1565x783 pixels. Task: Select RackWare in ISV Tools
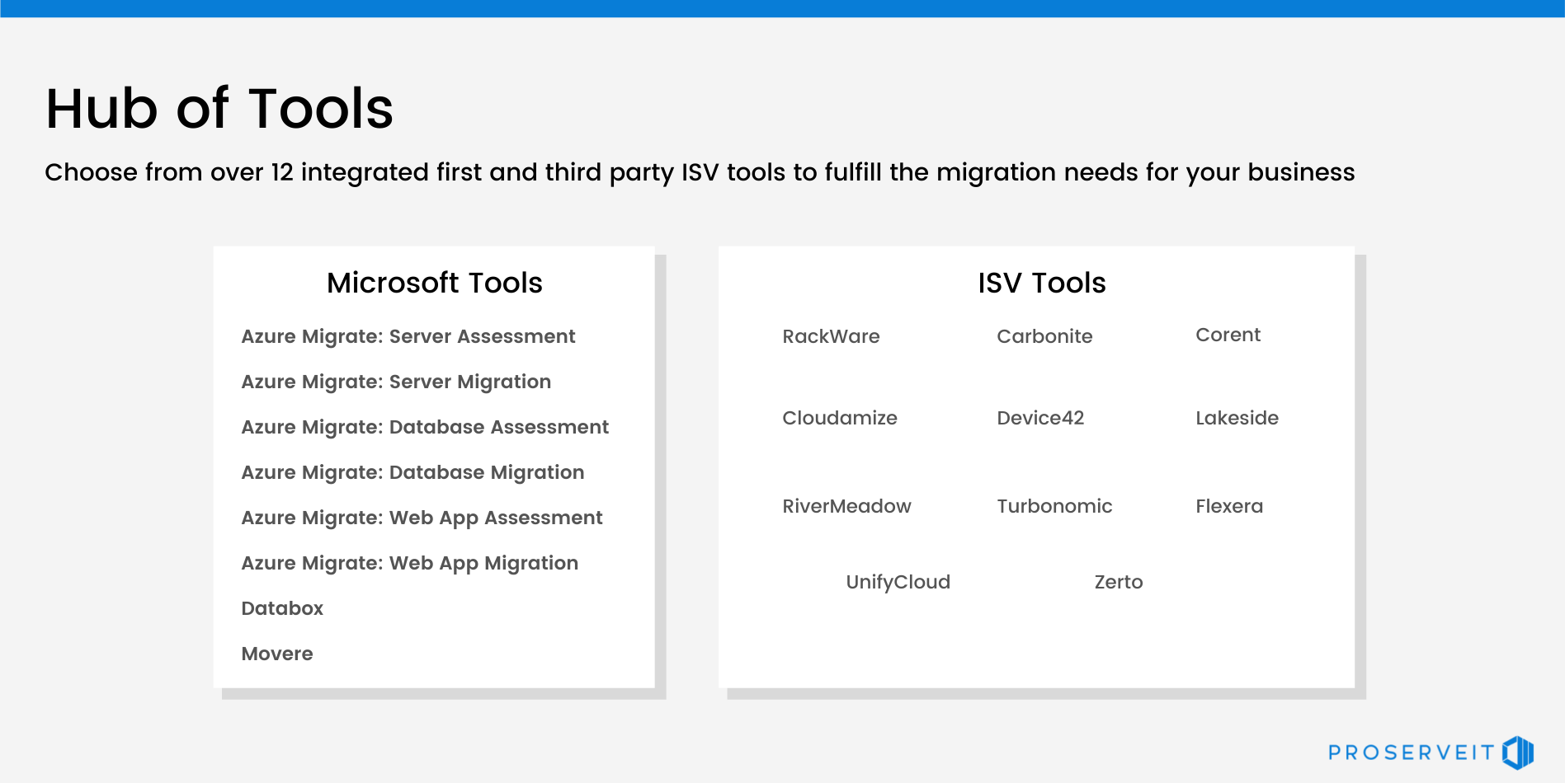831,336
